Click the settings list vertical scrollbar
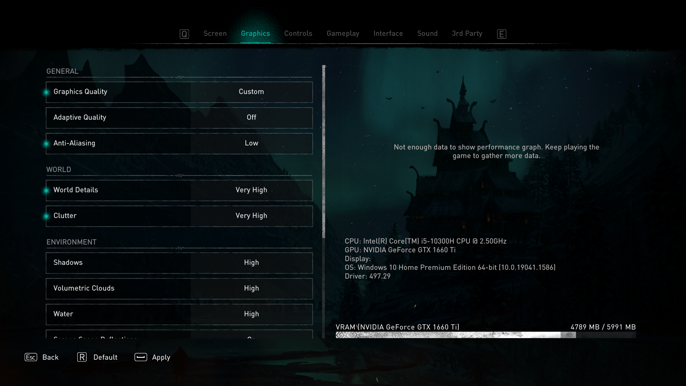 [324, 152]
